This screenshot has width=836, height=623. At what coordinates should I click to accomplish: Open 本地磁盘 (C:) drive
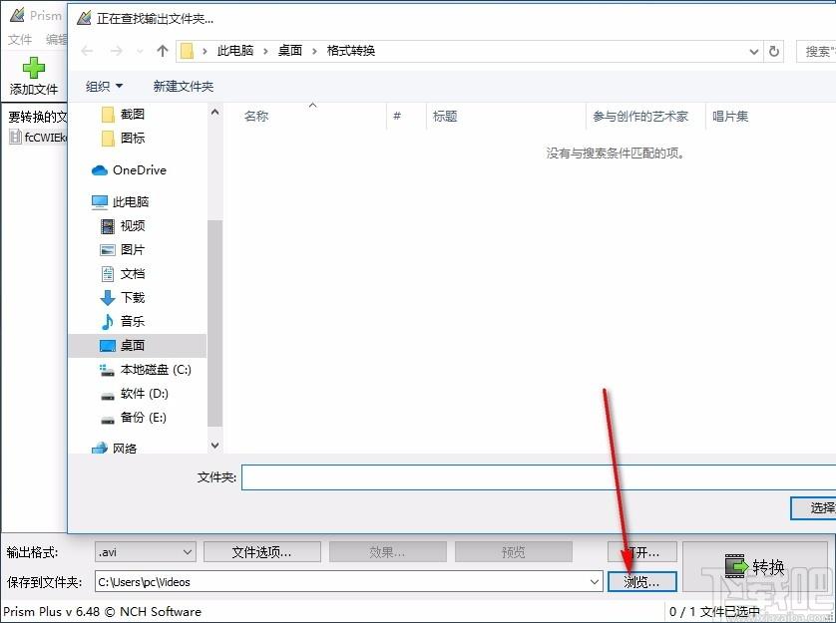146,370
